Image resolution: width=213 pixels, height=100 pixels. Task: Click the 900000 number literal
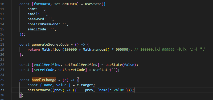tap(122, 50)
